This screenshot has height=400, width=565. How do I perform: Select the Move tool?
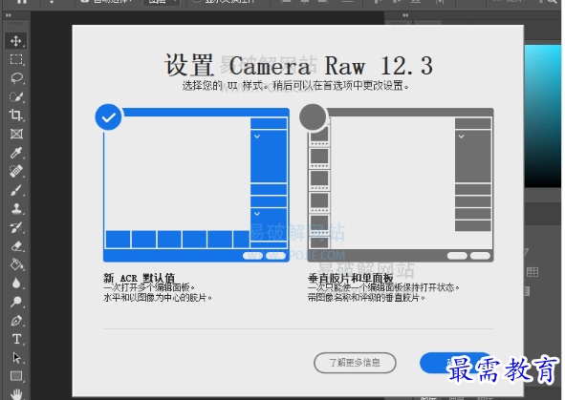pyautogui.click(x=16, y=41)
